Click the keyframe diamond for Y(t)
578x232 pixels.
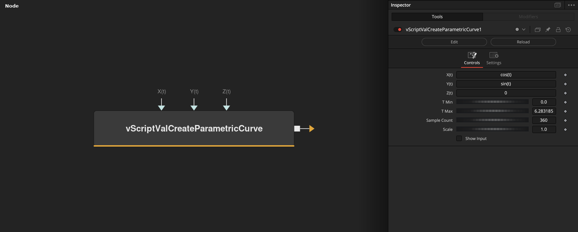(x=565, y=84)
